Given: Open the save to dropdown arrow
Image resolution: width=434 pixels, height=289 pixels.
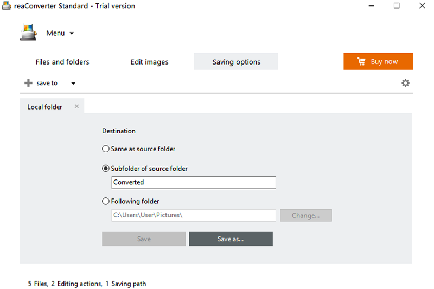Looking at the screenshot, I should [x=73, y=84].
